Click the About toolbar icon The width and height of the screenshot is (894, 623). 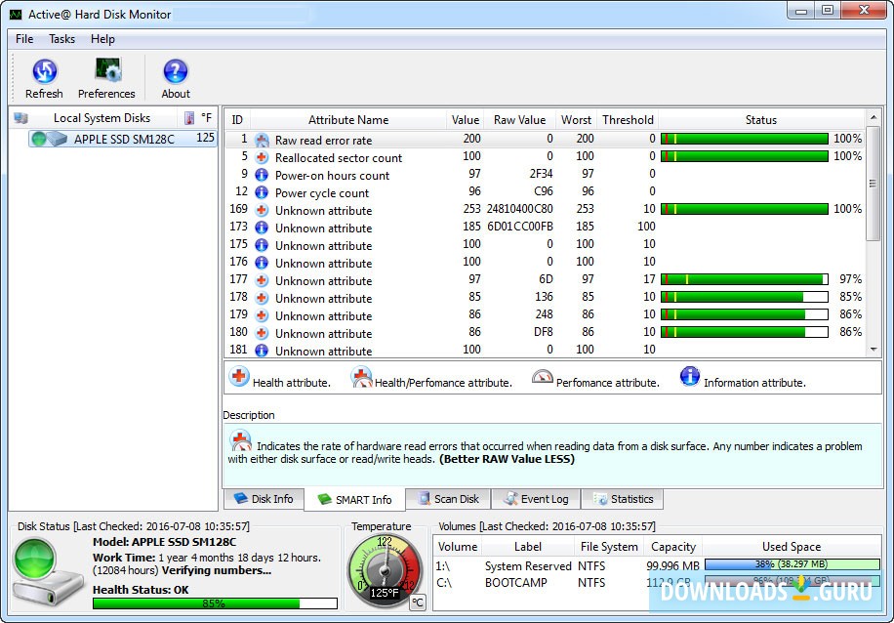[x=175, y=72]
